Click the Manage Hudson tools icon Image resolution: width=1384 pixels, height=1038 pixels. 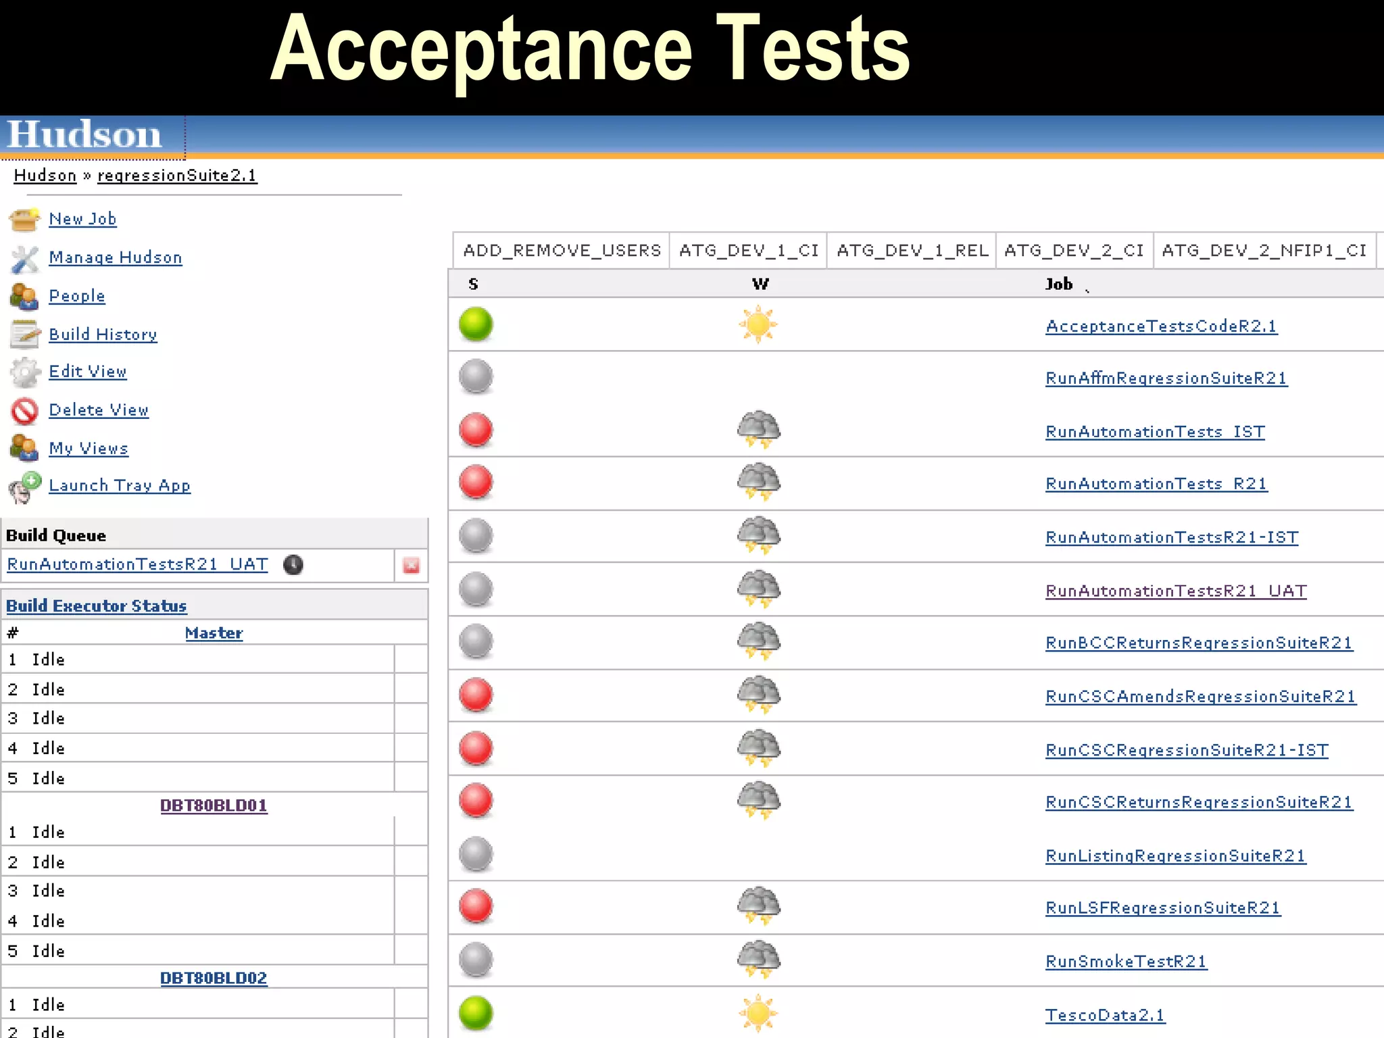(25, 259)
